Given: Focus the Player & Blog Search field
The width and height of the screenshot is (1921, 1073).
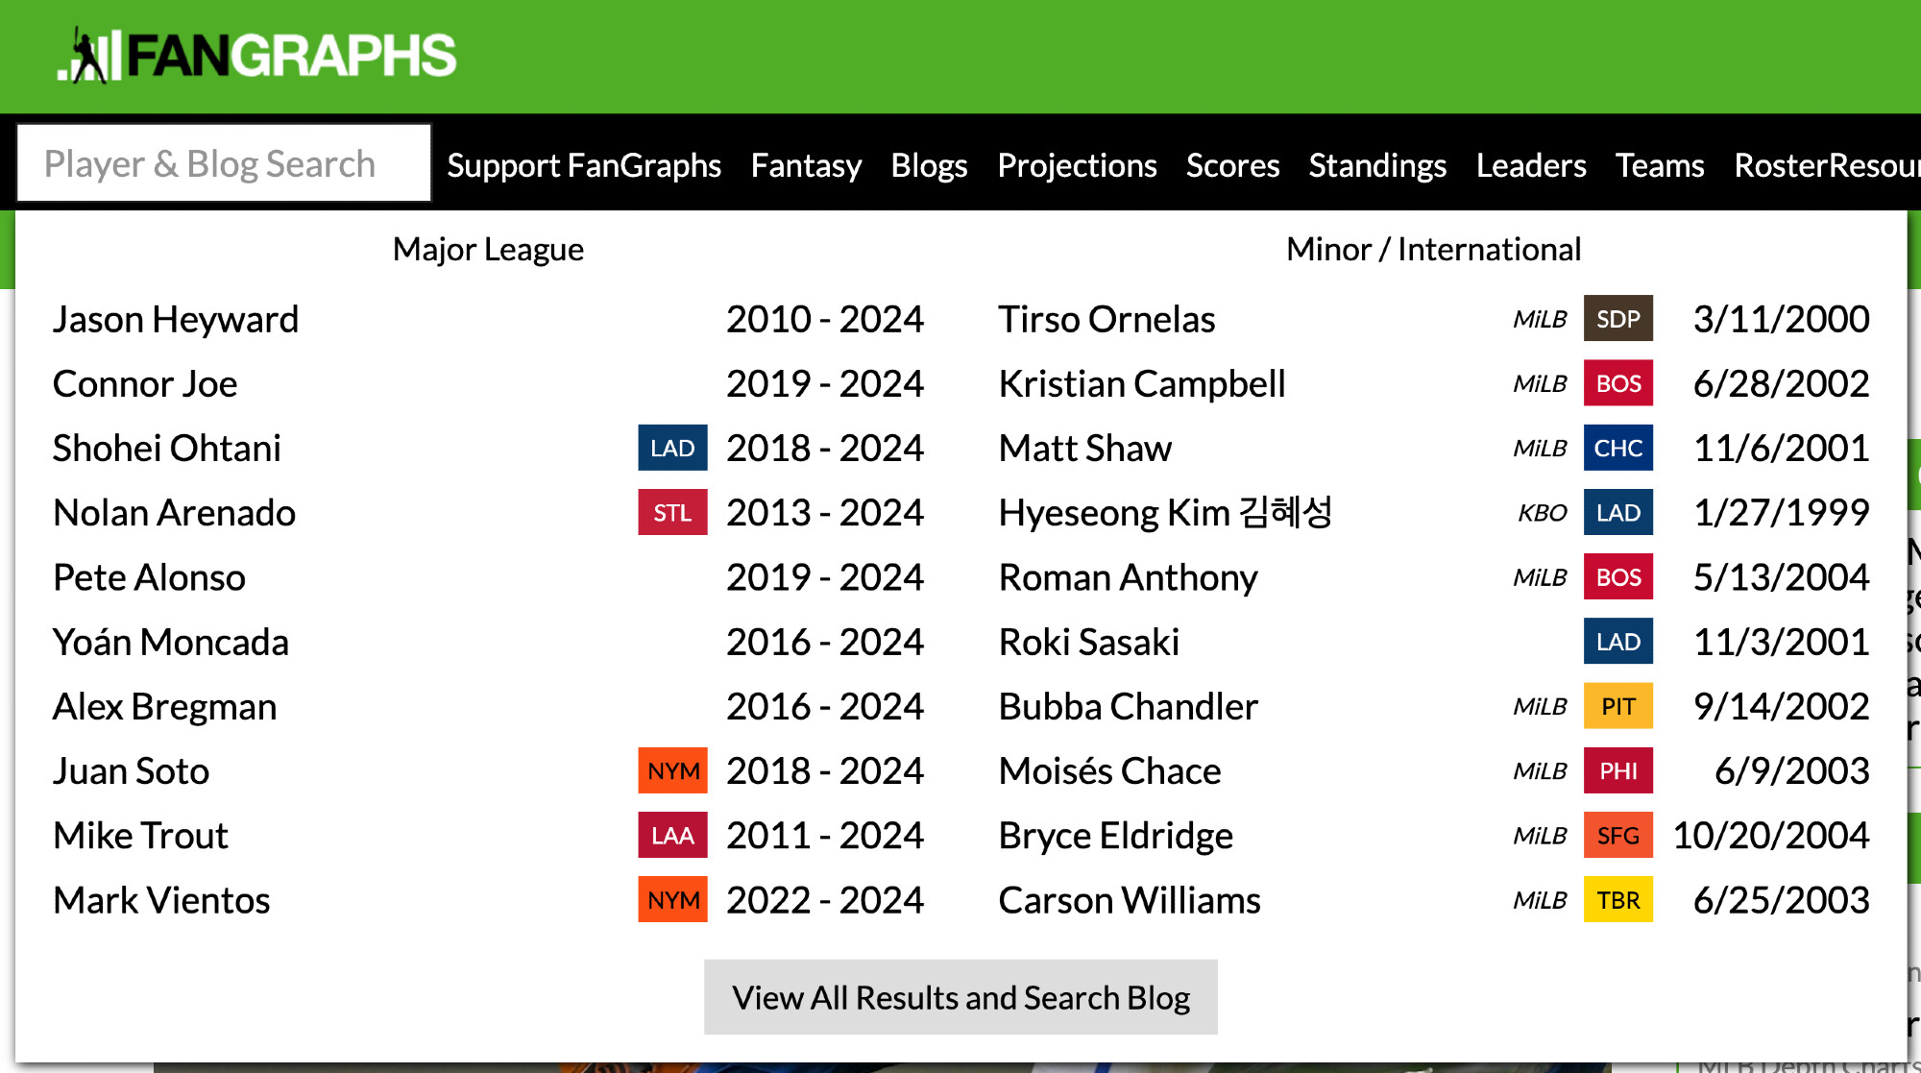Looking at the screenshot, I should (224, 163).
